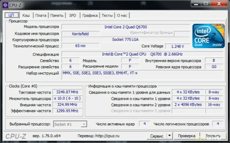Click the CPU-Z app icon in title bar
Viewport: 230px width, 143px height.
pyautogui.click(x=5, y=5)
